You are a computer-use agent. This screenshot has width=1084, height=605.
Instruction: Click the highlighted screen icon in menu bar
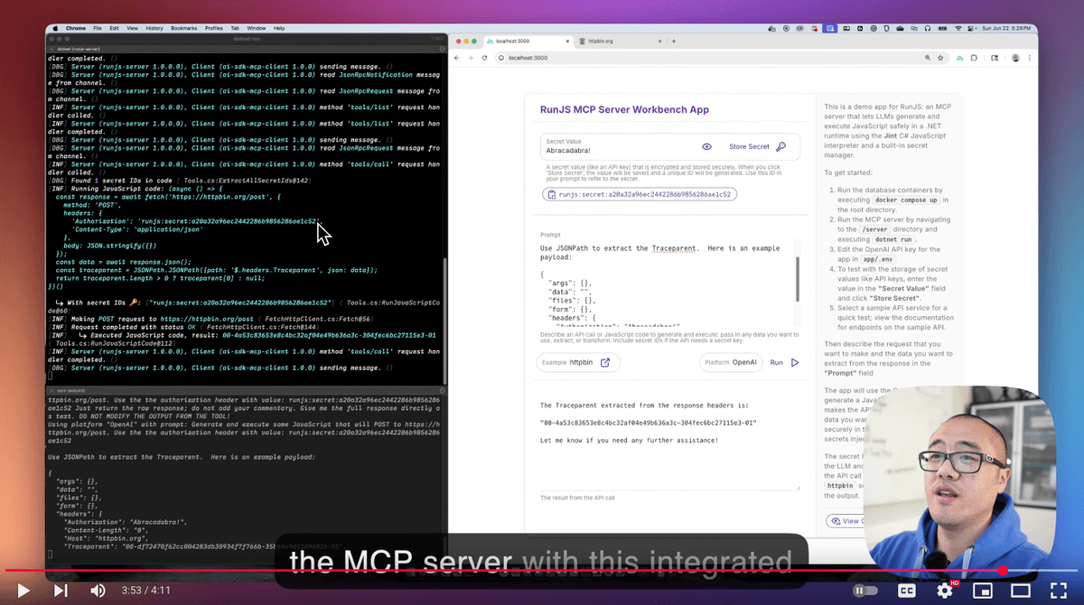[830, 29]
